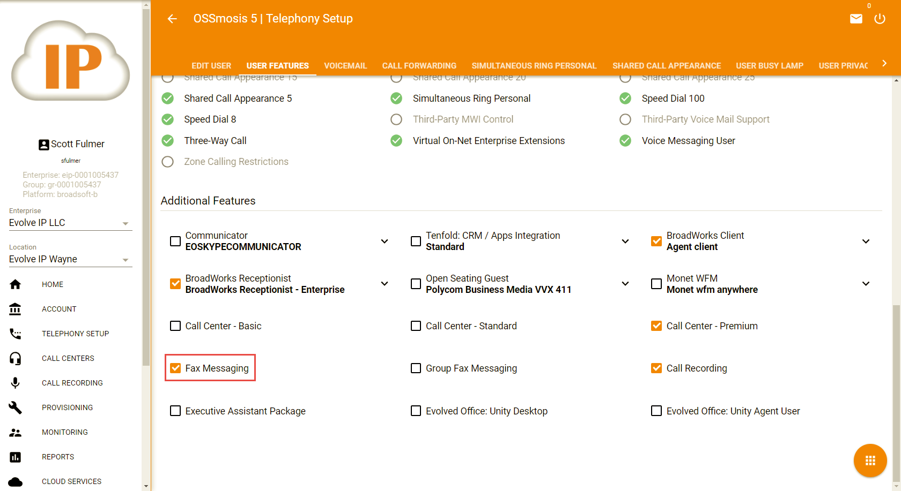Viewport: 901px width, 491px height.
Task: Expand the Communicator options chevron
Action: click(385, 241)
